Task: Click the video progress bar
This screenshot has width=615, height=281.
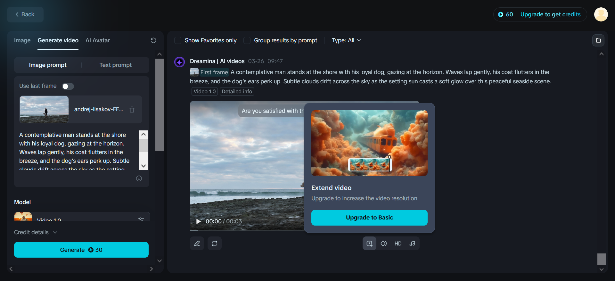Action: tap(247, 230)
